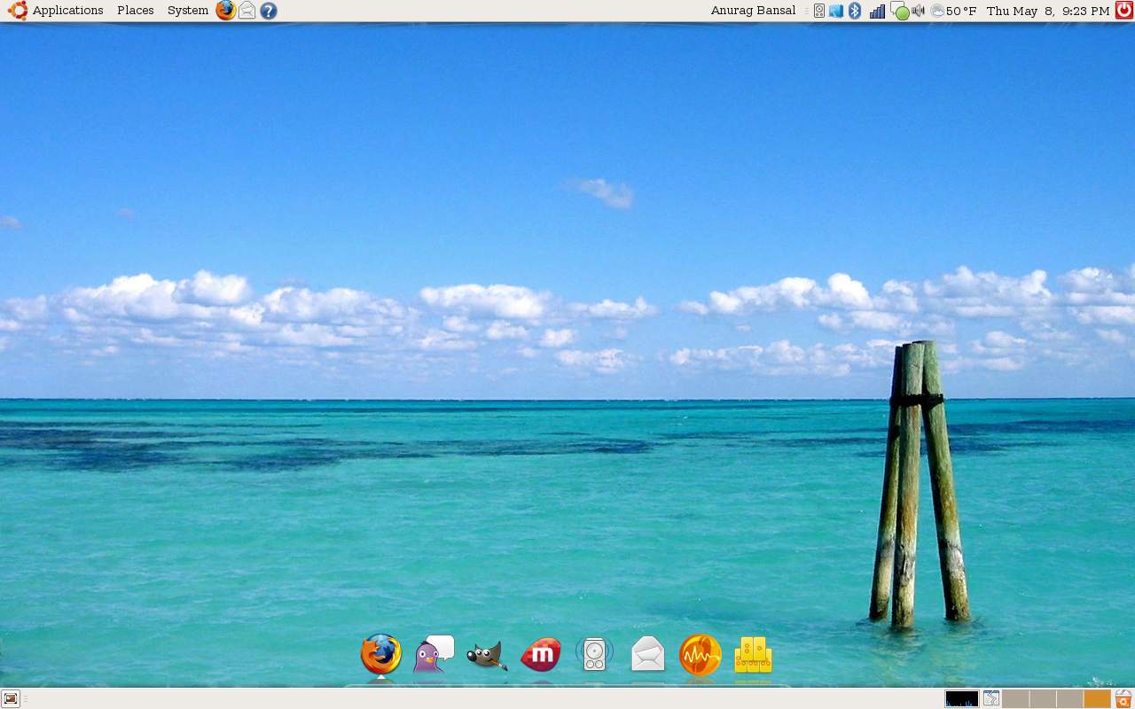Click the red power quit button
The height and width of the screenshot is (709, 1135).
coord(1123,11)
